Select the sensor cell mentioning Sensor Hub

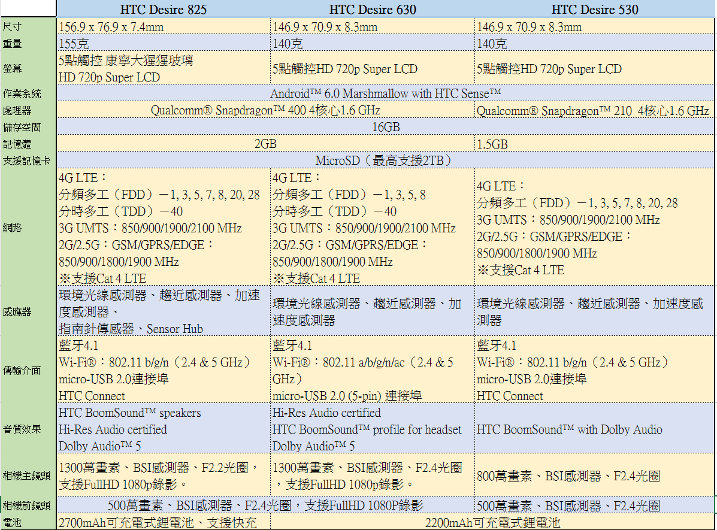click(164, 311)
